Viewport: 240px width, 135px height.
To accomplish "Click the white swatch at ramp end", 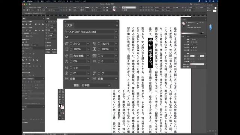I will [202, 33].
